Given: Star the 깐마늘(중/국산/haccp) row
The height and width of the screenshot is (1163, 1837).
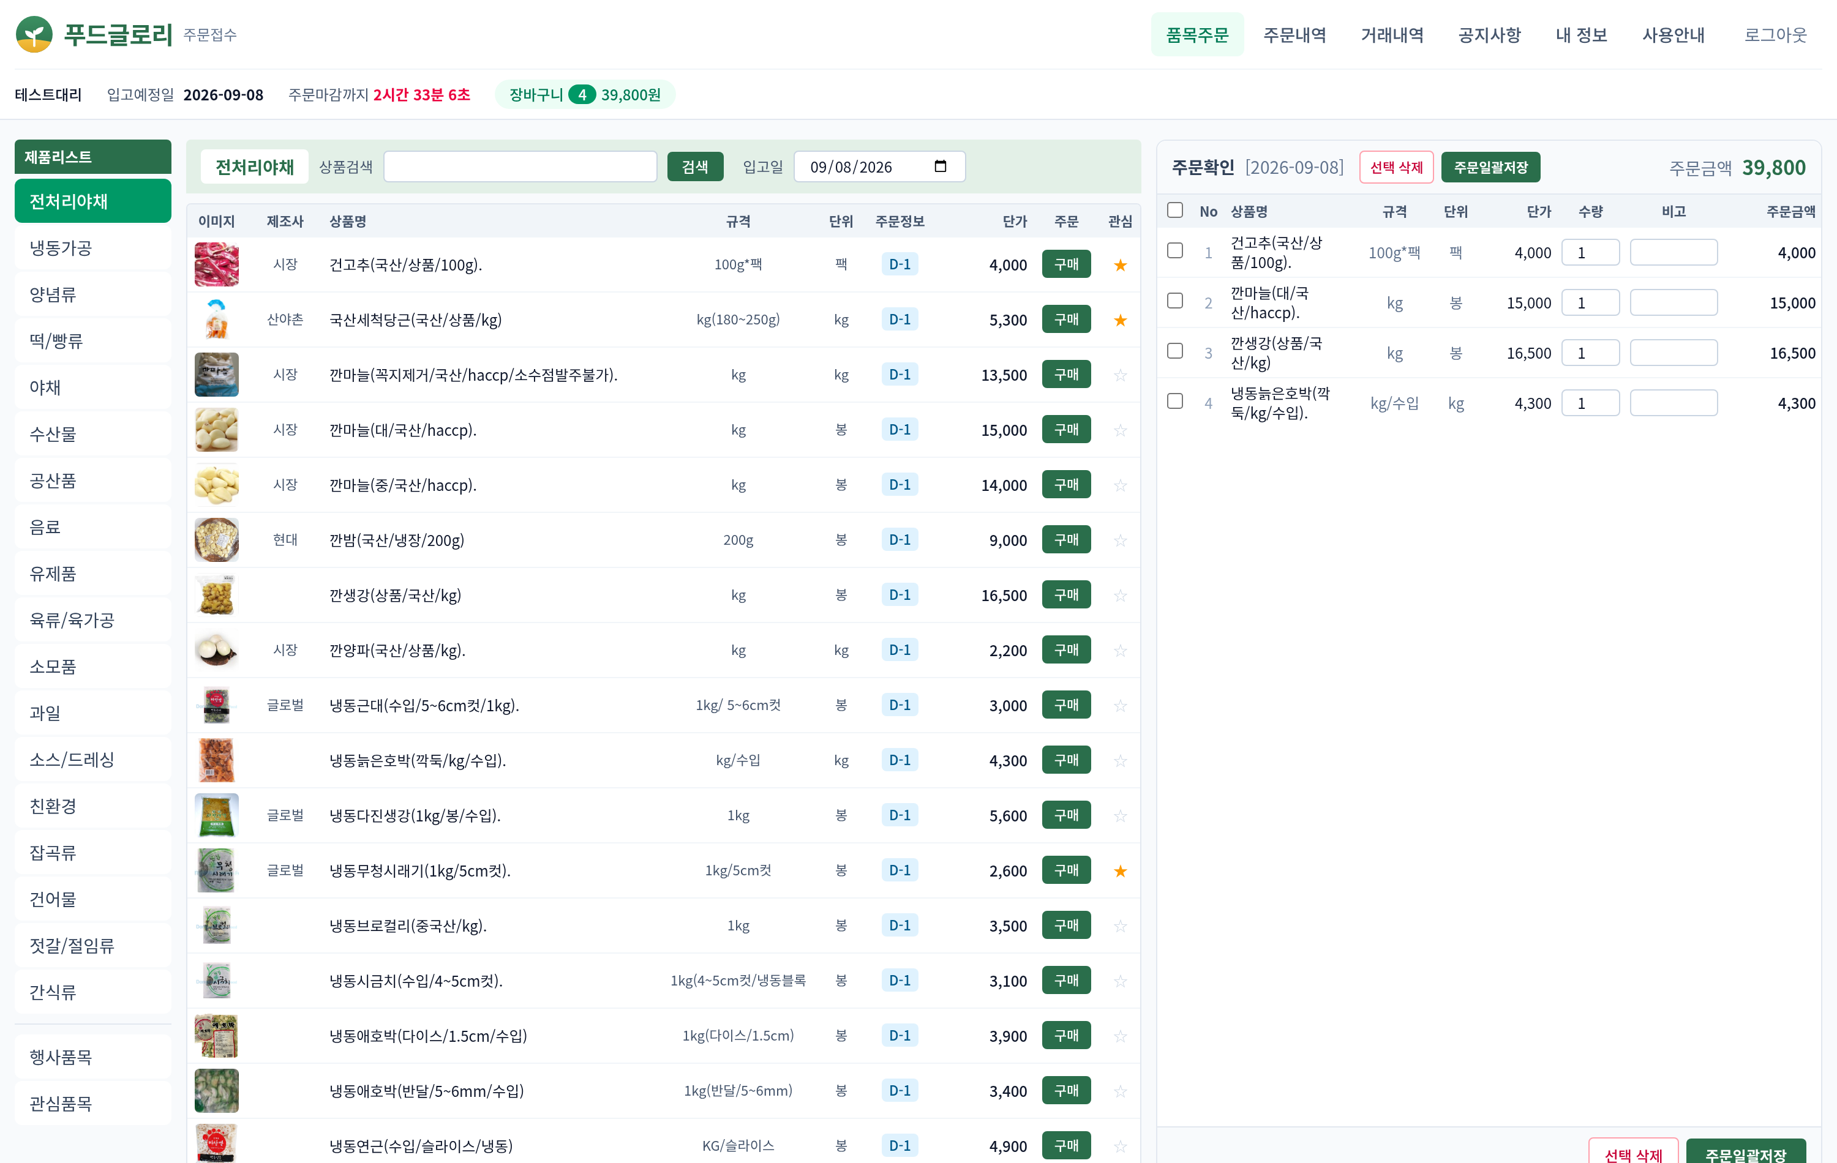Looking at the screenshot, I should click(x=1120, y=485).
